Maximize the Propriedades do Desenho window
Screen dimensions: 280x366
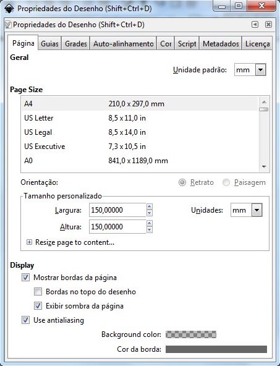point(239,6)
